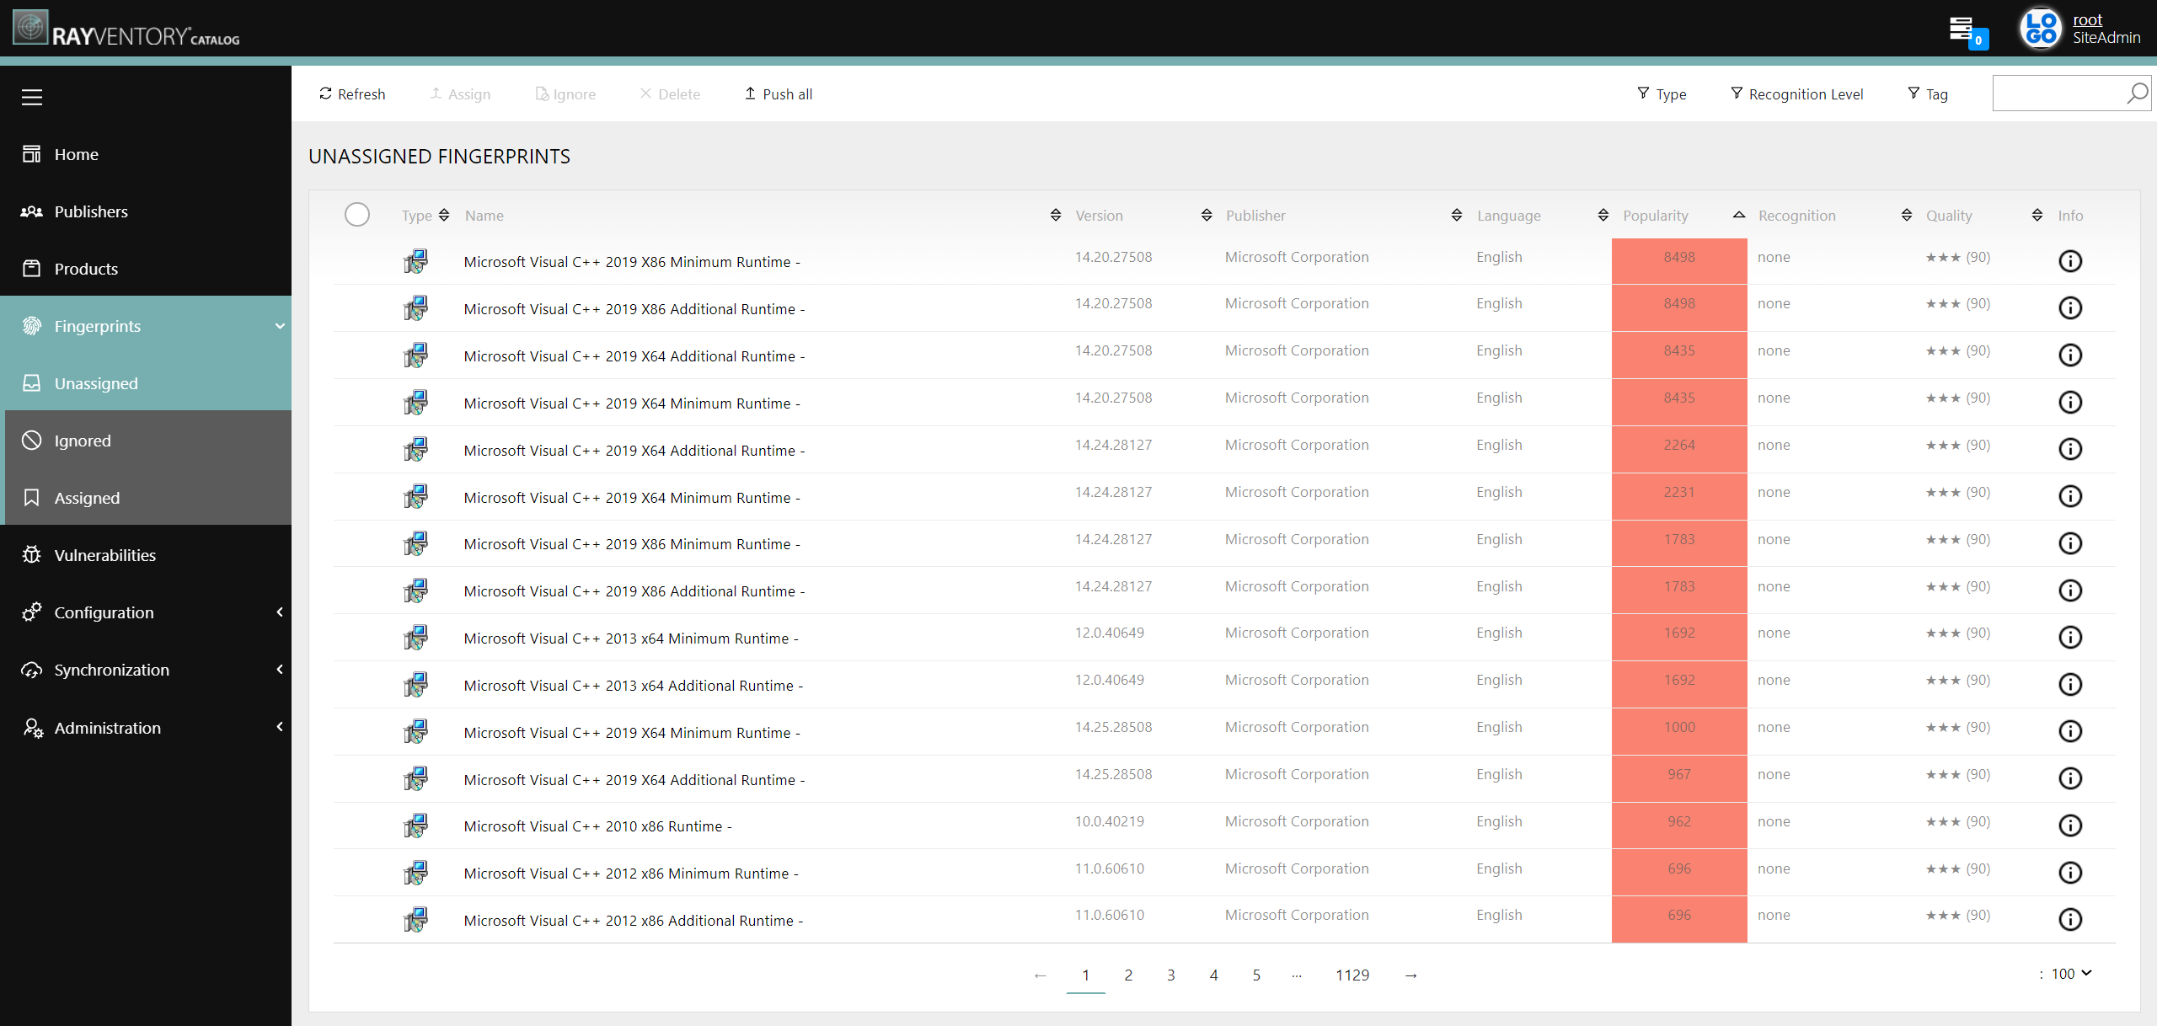The height and width of the screenshot is (1026, 2157).
Task: Open info icon for the 14.20.27508 X86 Minimum Runtime row
Action: (x=2069, y=261)
